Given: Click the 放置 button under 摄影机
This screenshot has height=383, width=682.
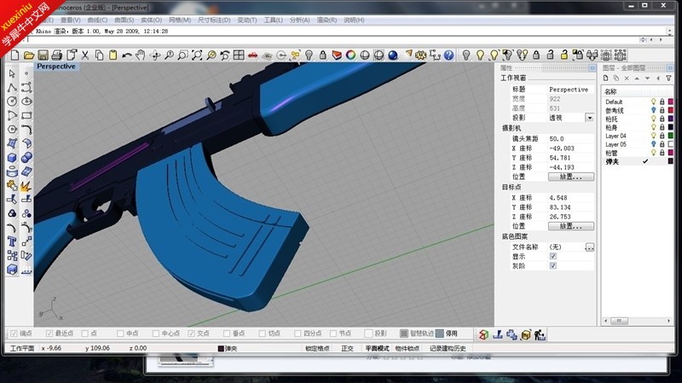Looking at the screenshot, I should 570,177.
